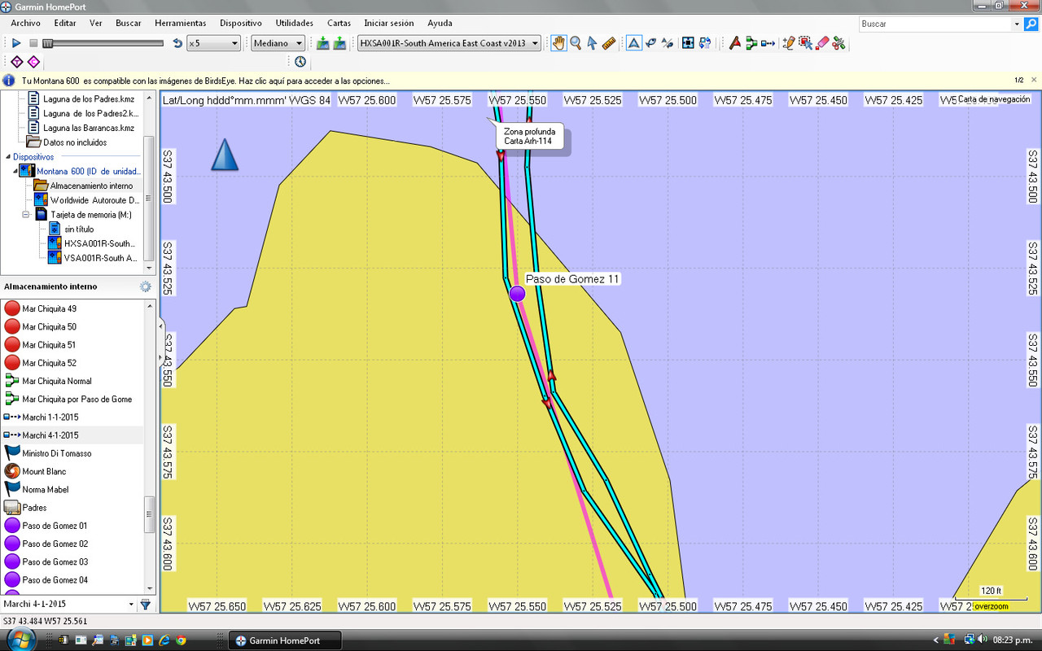Open the gear options for Almacenamiento interno

(146, 286)
